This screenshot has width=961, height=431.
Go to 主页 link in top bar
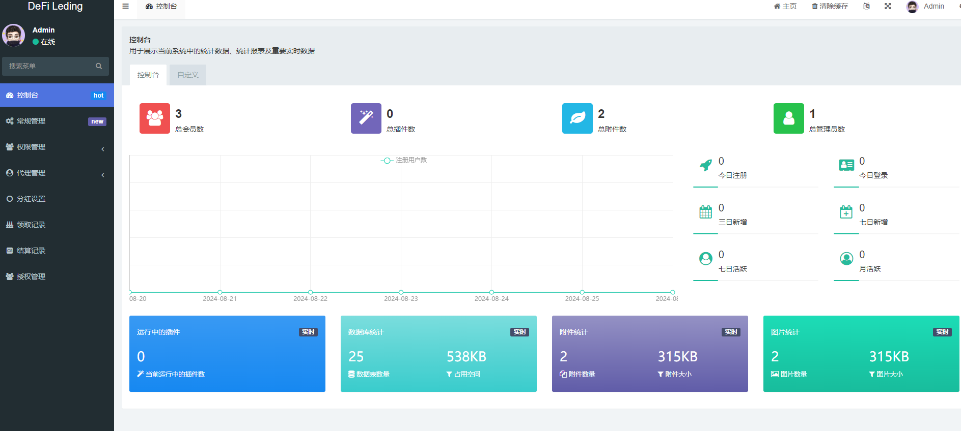pyautogui.click(x=785, y=6)
